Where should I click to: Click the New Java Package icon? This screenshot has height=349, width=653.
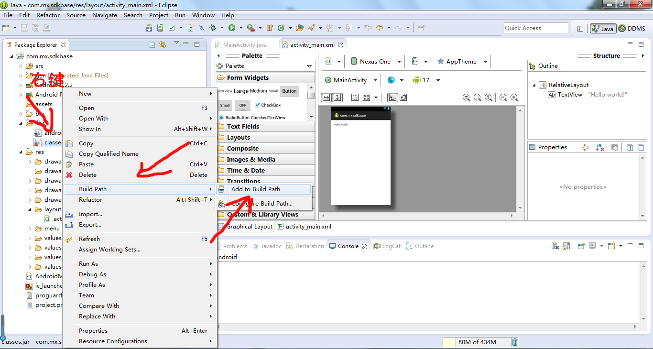click(x=270, y=28)
